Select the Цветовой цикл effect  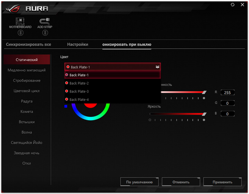[x=27, y=91]
